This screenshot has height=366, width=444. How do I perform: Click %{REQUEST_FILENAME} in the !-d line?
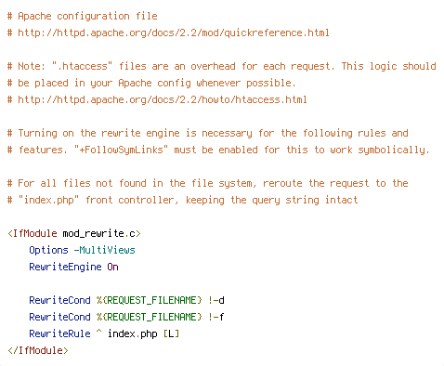[150, 300]
